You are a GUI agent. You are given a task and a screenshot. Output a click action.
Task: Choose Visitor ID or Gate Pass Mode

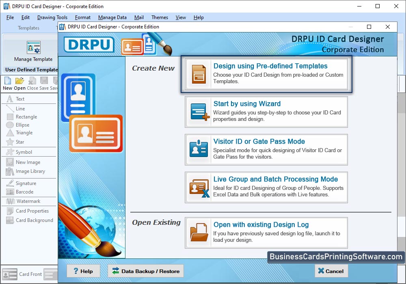266,150
